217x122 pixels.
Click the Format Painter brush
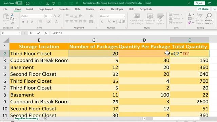tap(12, 23)
